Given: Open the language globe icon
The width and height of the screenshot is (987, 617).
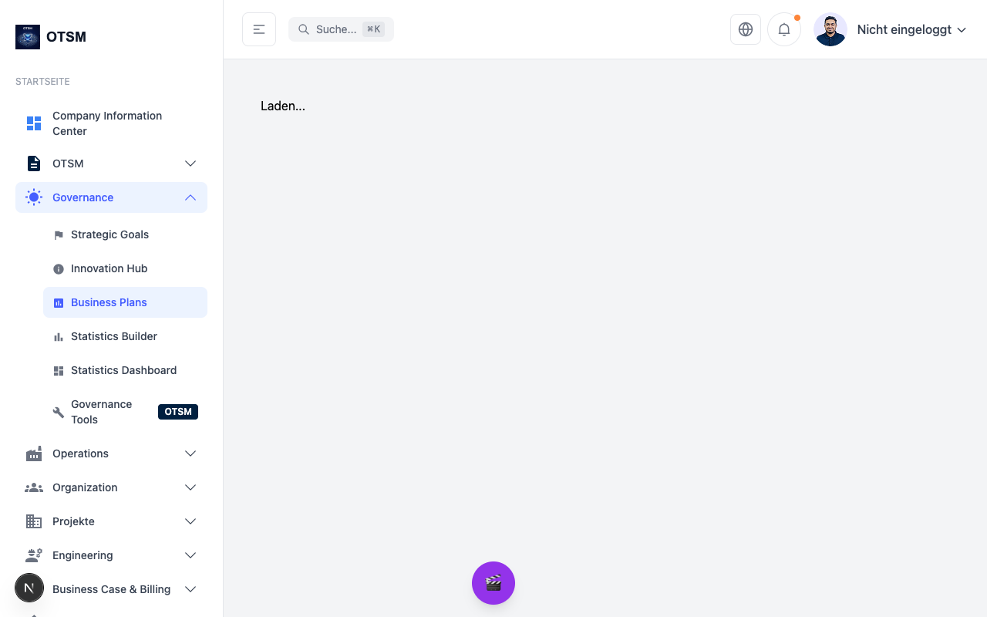Looking at the screenshot, I should (746, 29).
